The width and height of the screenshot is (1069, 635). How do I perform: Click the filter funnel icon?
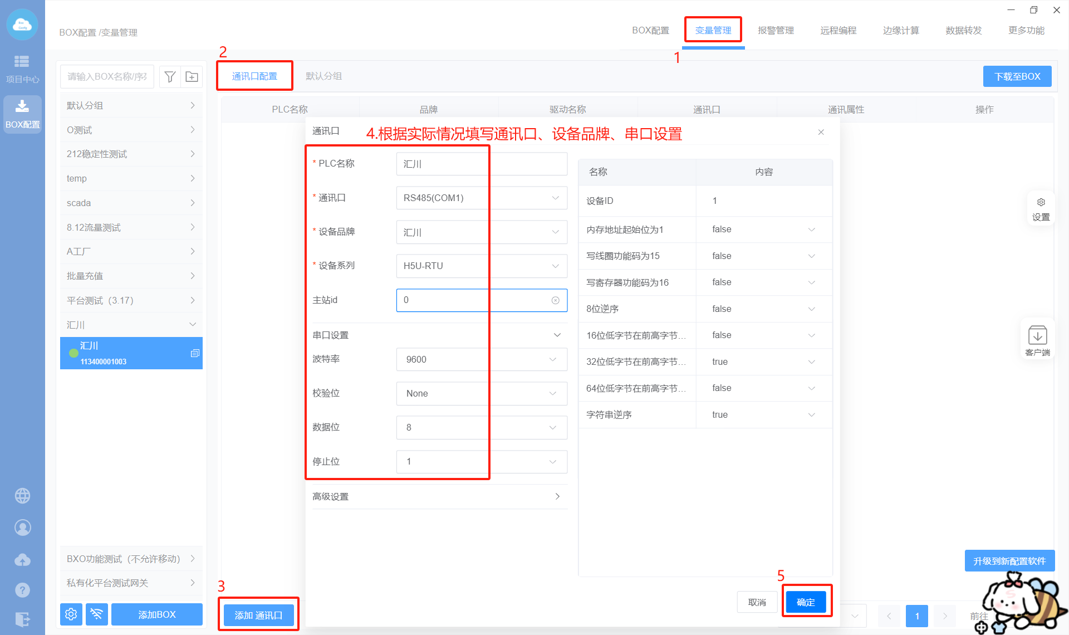pyautogui.click(x=170, y=77)
